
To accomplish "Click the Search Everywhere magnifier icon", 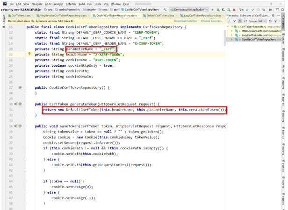I will click(283, 10).
